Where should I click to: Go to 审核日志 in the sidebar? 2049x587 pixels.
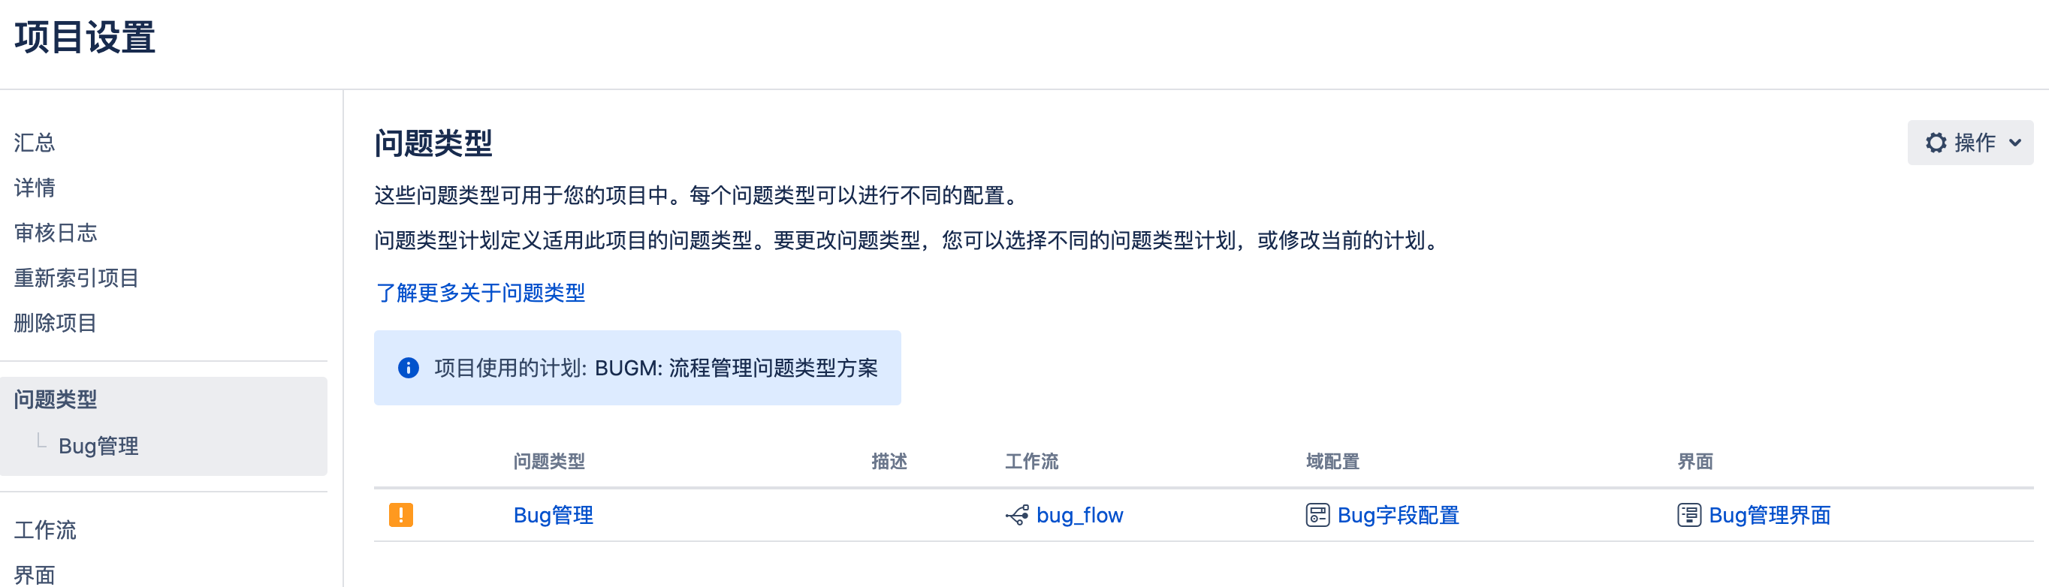55,233
